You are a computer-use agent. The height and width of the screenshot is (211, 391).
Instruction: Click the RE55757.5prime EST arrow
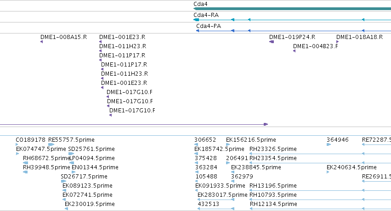point(51,144)
